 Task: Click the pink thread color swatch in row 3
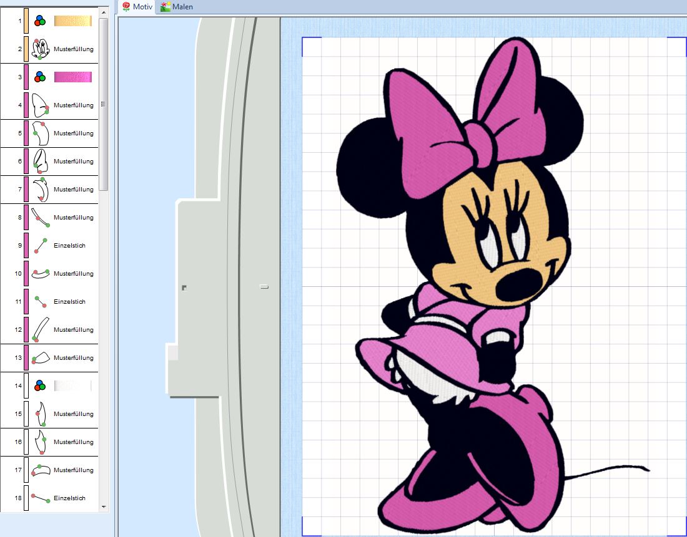pos(73,77)
